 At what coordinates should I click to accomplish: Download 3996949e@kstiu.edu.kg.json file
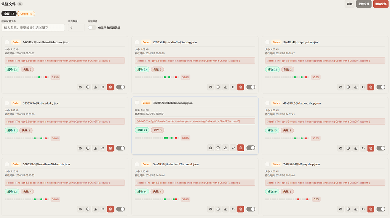coord(95,148)
